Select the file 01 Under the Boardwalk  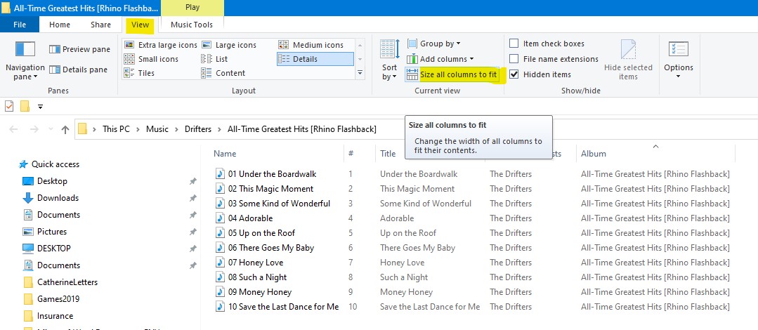[x=272, y=174]
